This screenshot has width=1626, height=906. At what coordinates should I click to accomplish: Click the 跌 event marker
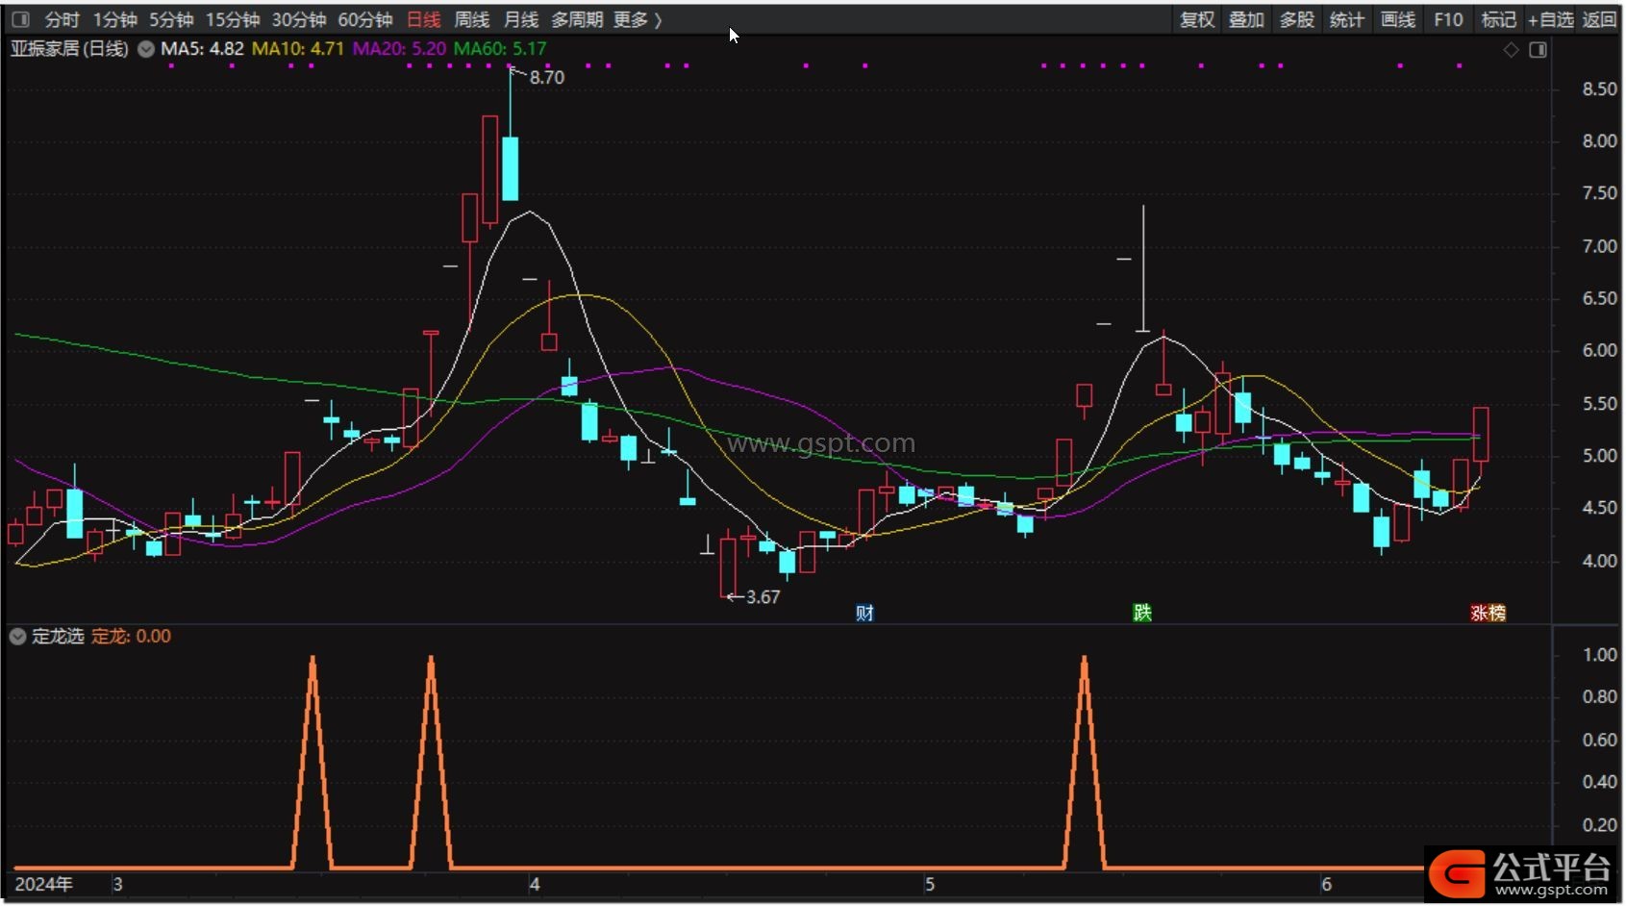click(1142, 613)
